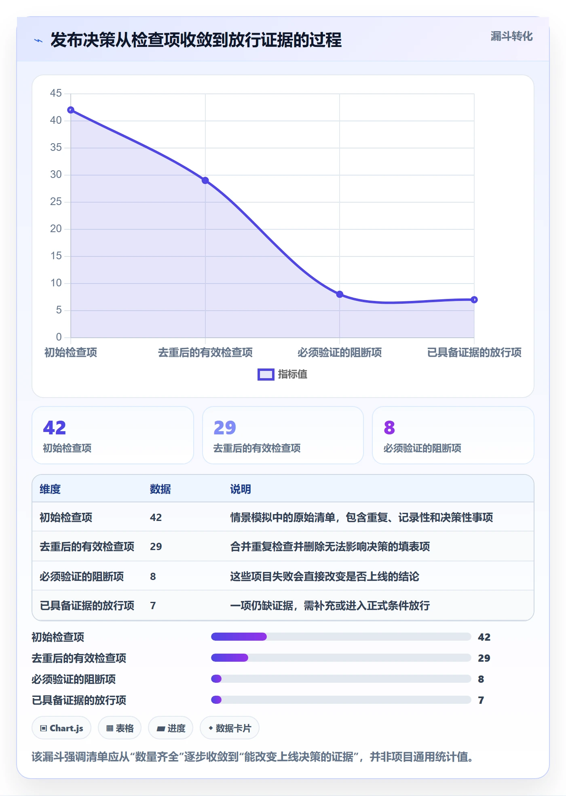Image resolution: width=566 pixels, height=796 pixels.
Task: Click the chart data point for 必须验证的阻断项
Action: click(340, 294)
